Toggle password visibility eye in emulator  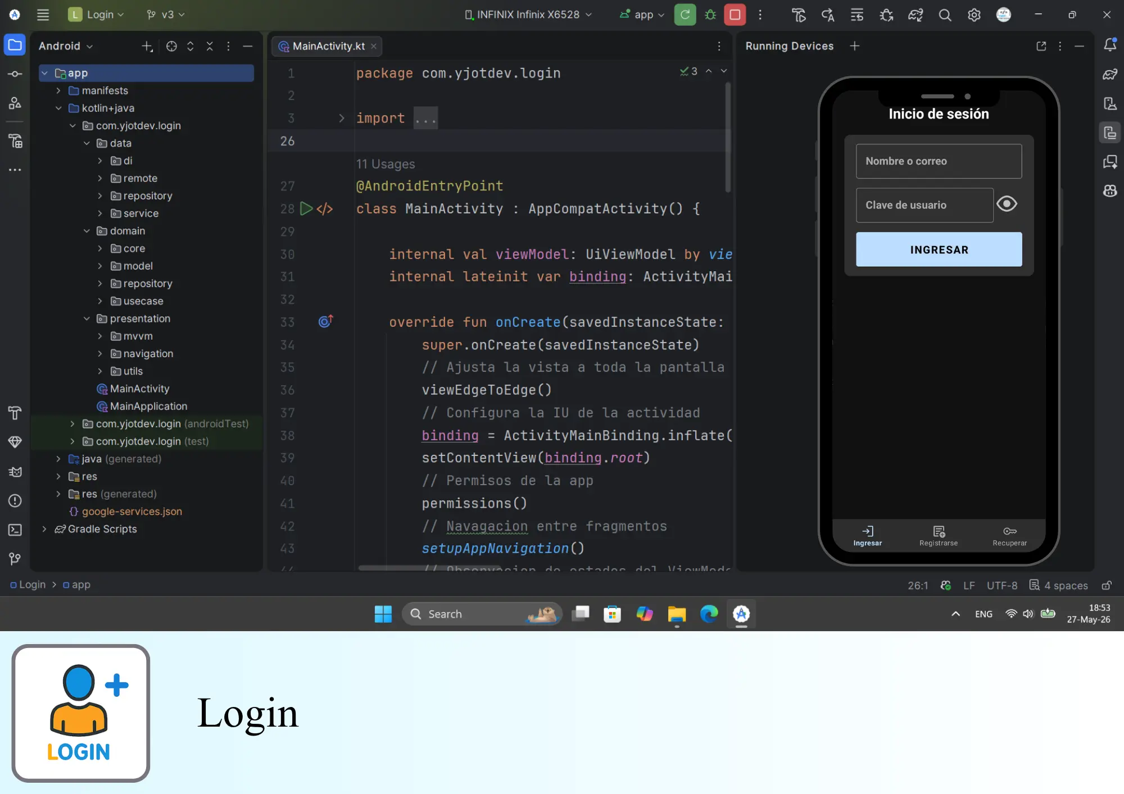tap(1007, 204)
